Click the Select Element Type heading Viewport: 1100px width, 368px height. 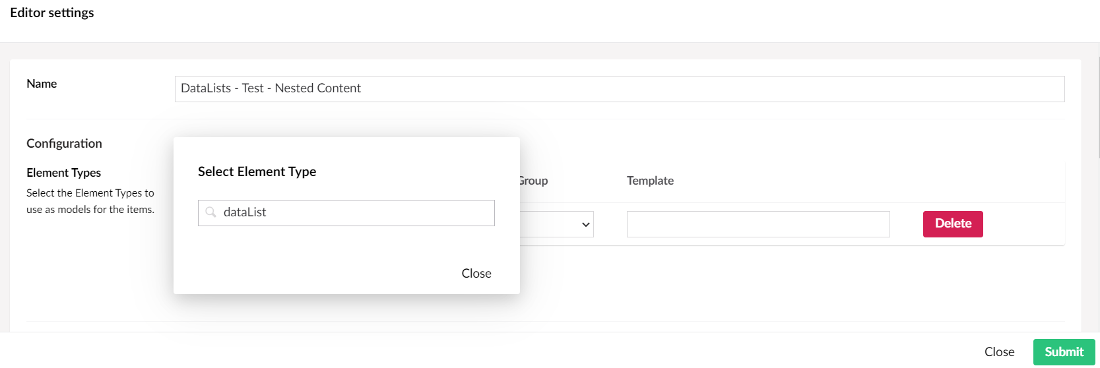point(257,171)
